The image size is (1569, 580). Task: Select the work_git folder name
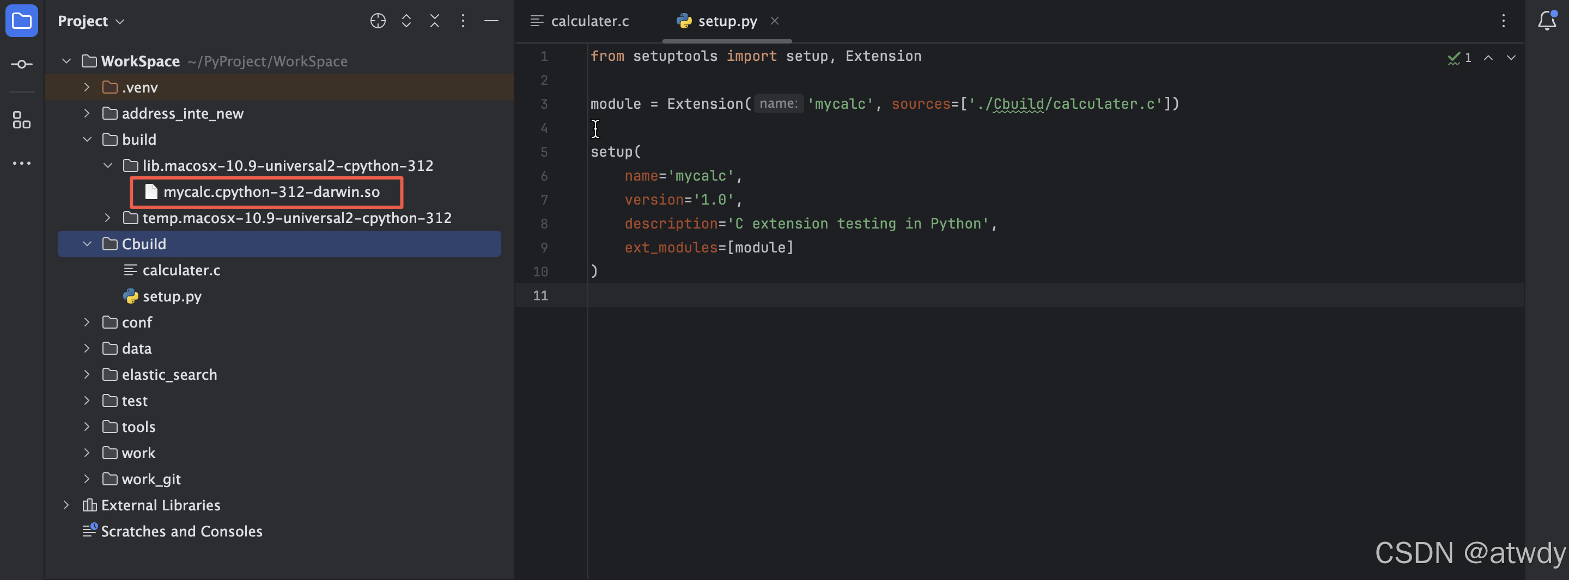(x=151, y=479)
